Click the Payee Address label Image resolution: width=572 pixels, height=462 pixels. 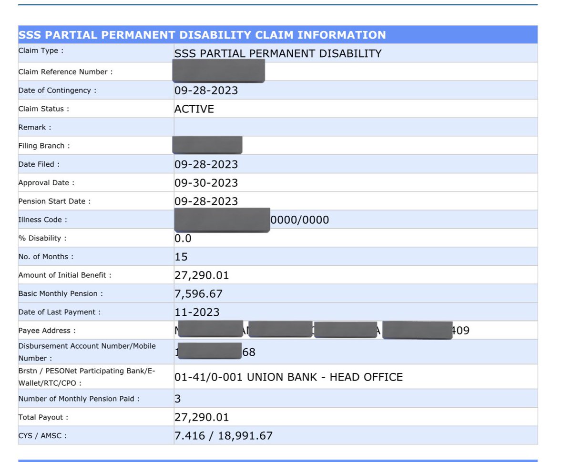coord(47,331)
